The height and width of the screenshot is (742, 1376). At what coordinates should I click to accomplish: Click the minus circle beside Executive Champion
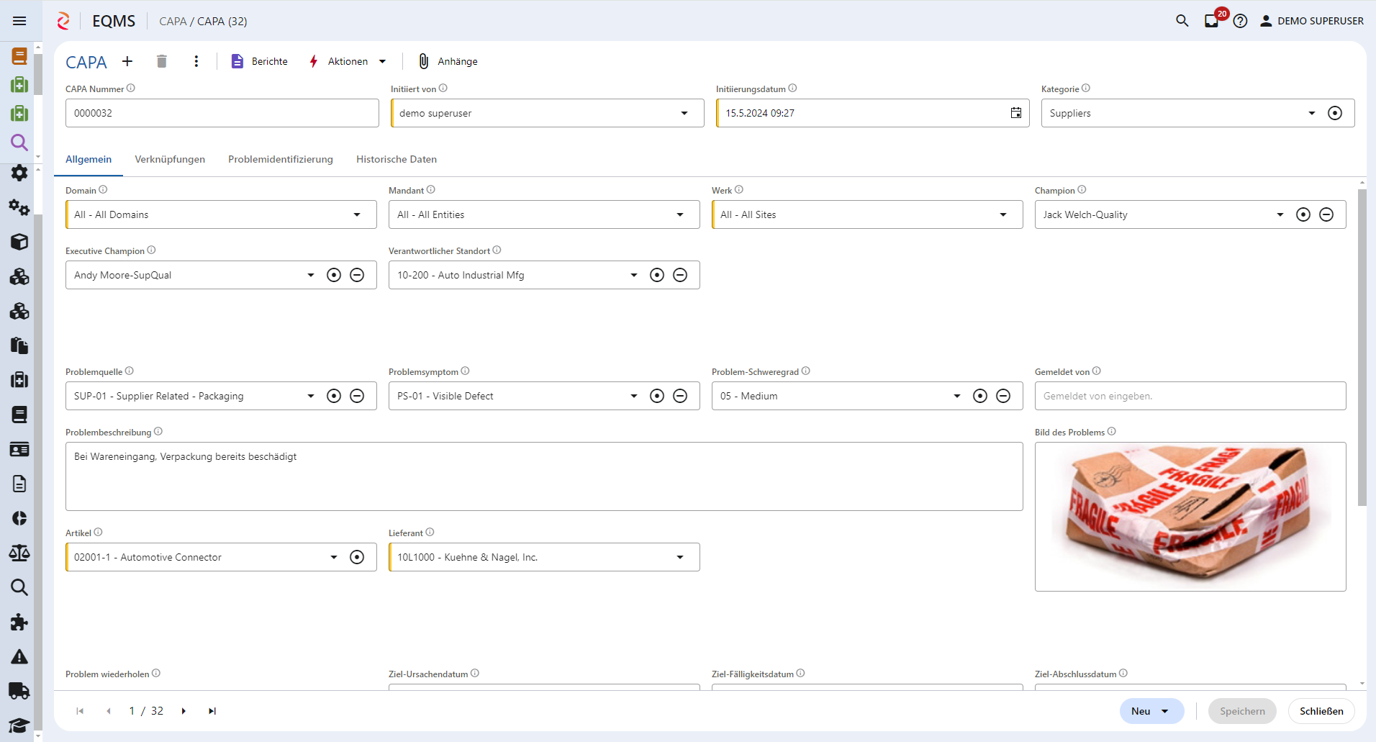357,275
